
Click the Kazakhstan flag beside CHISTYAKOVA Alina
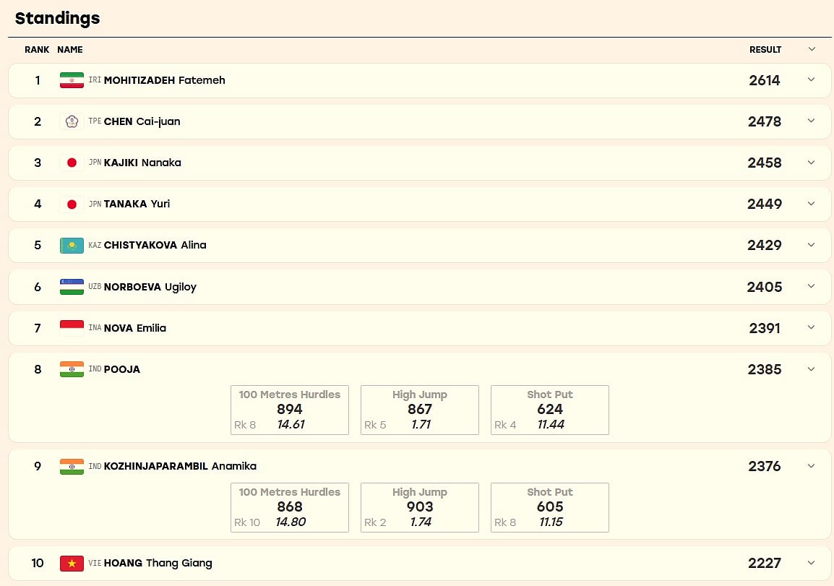tap(72, 245)
